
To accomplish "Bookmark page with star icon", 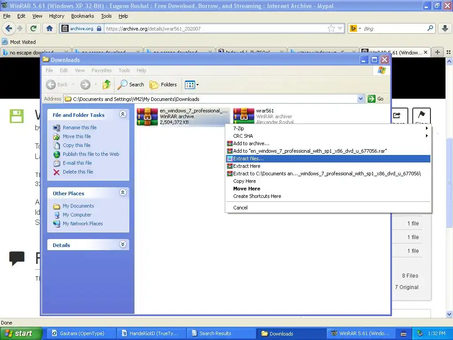I will (x=331, y=28).
